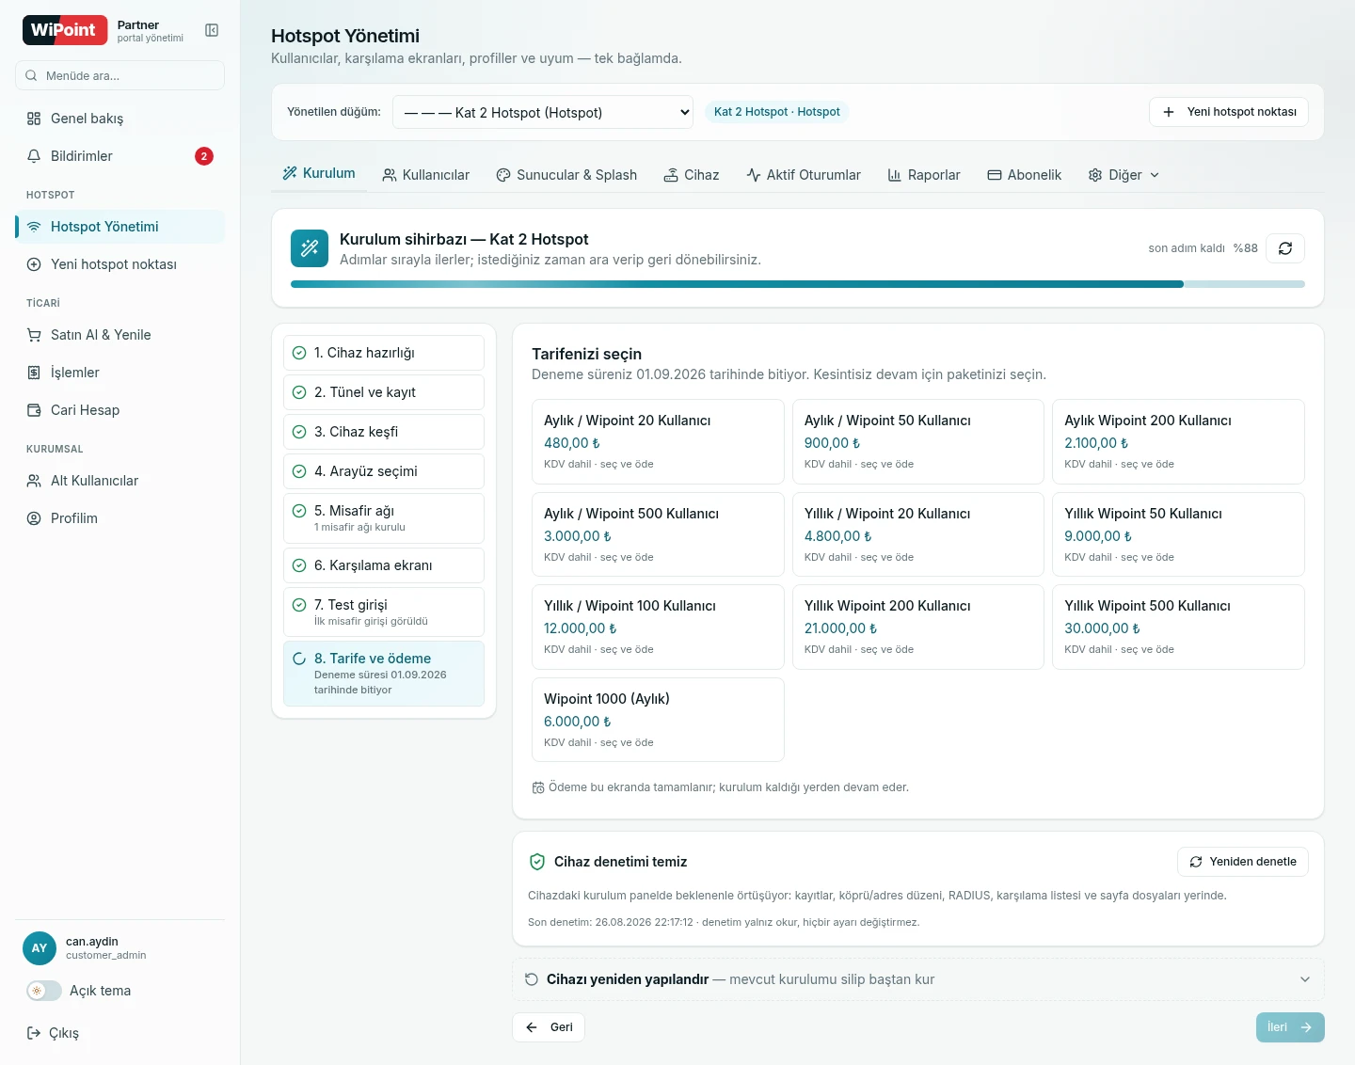
Task: Open the Sunucular & Splash tab
Action: point(566,175)
